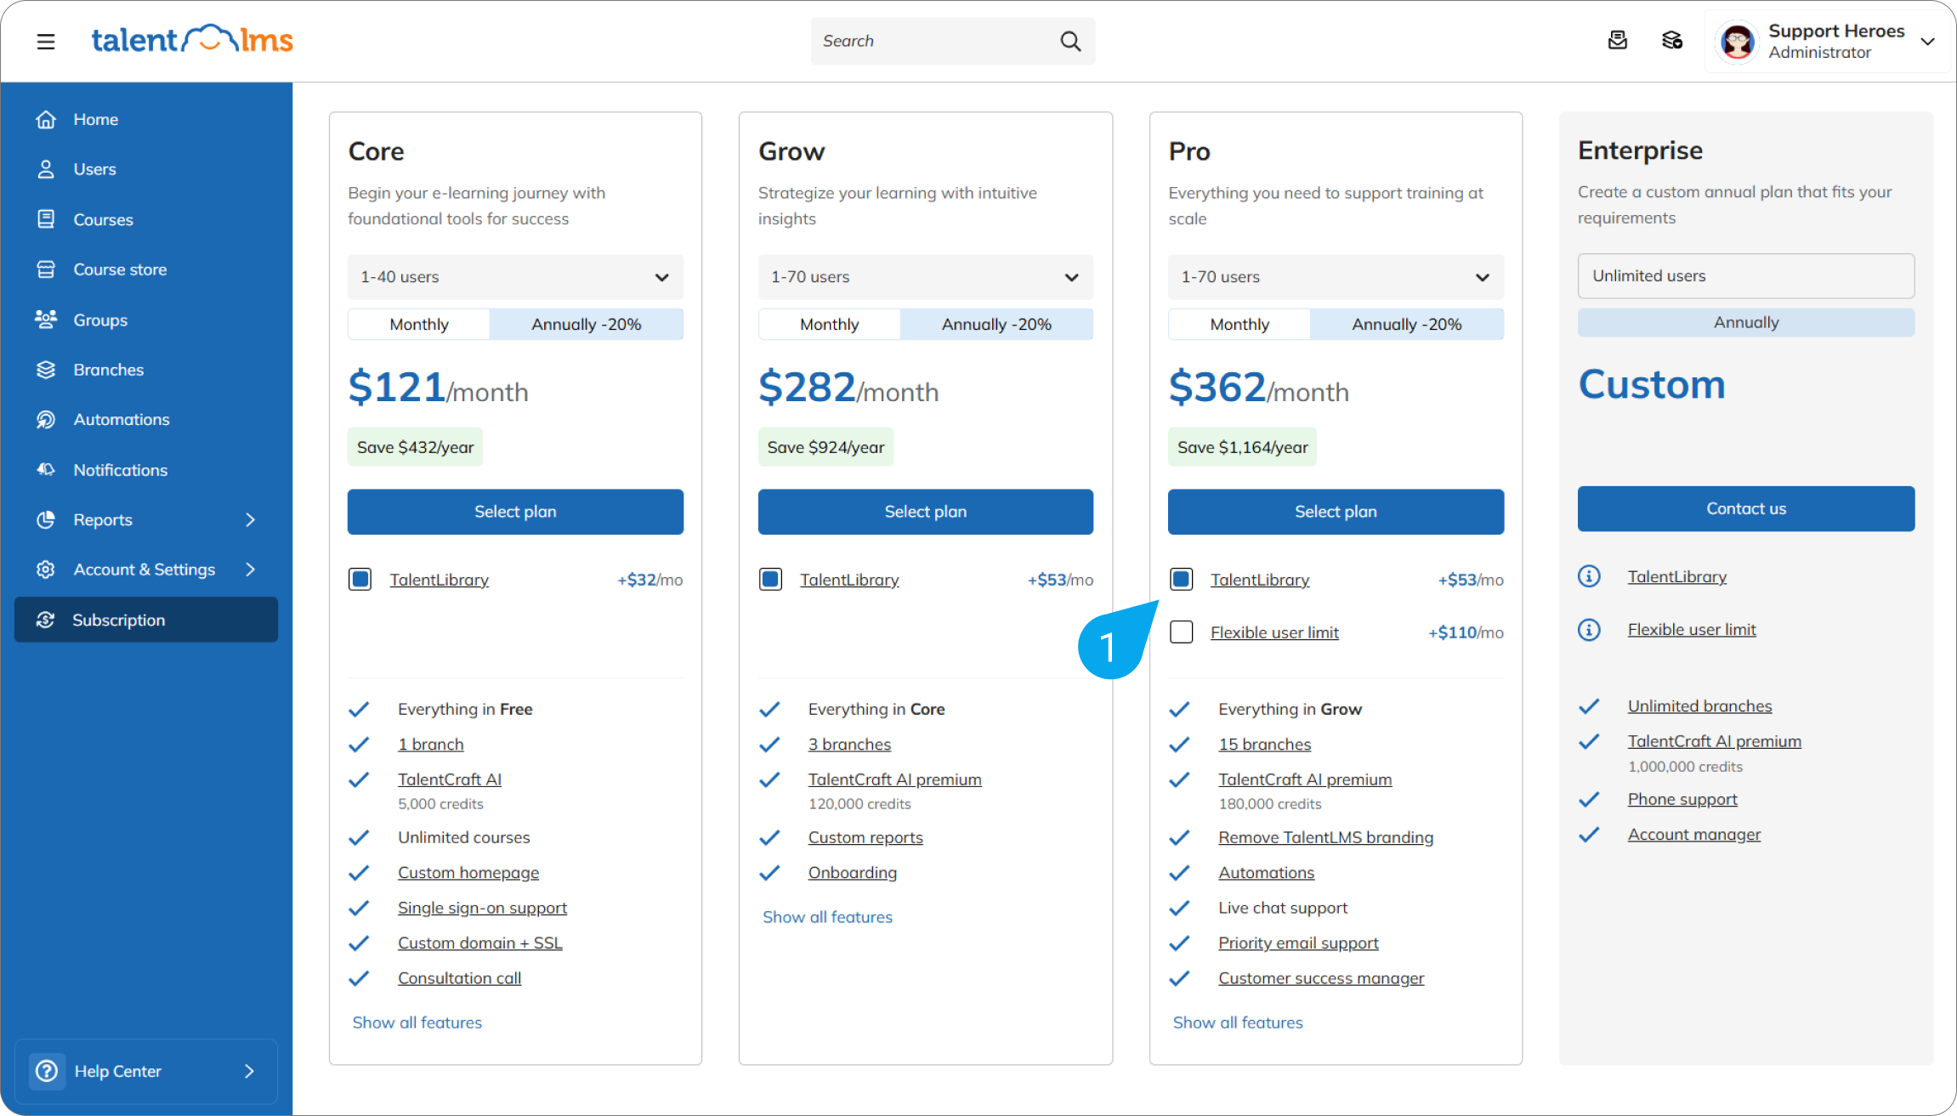This screenshot has width=1957, height=1116.
Task: Switch Core plan to Annually -20% billing
Action: pos(586,324)
